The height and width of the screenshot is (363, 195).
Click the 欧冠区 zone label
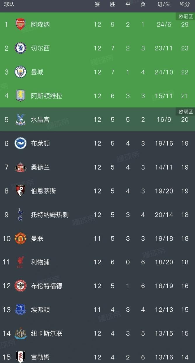pyautogui.click(x=186, y=16)
